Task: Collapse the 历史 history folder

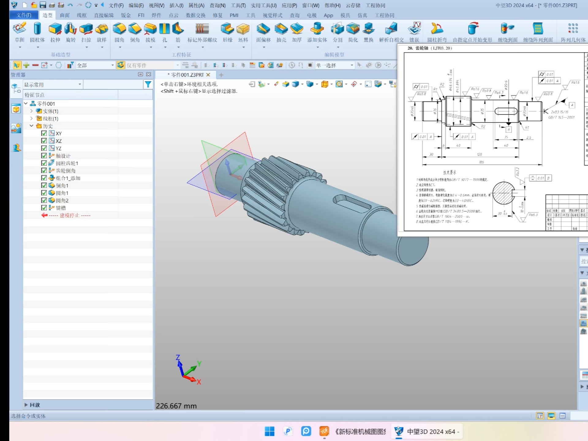Action: 32,126
